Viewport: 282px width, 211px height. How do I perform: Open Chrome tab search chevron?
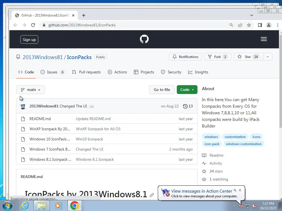tap(252, 15)
